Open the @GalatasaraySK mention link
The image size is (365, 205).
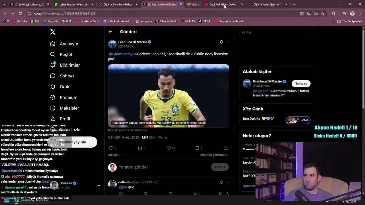[123, 54]
